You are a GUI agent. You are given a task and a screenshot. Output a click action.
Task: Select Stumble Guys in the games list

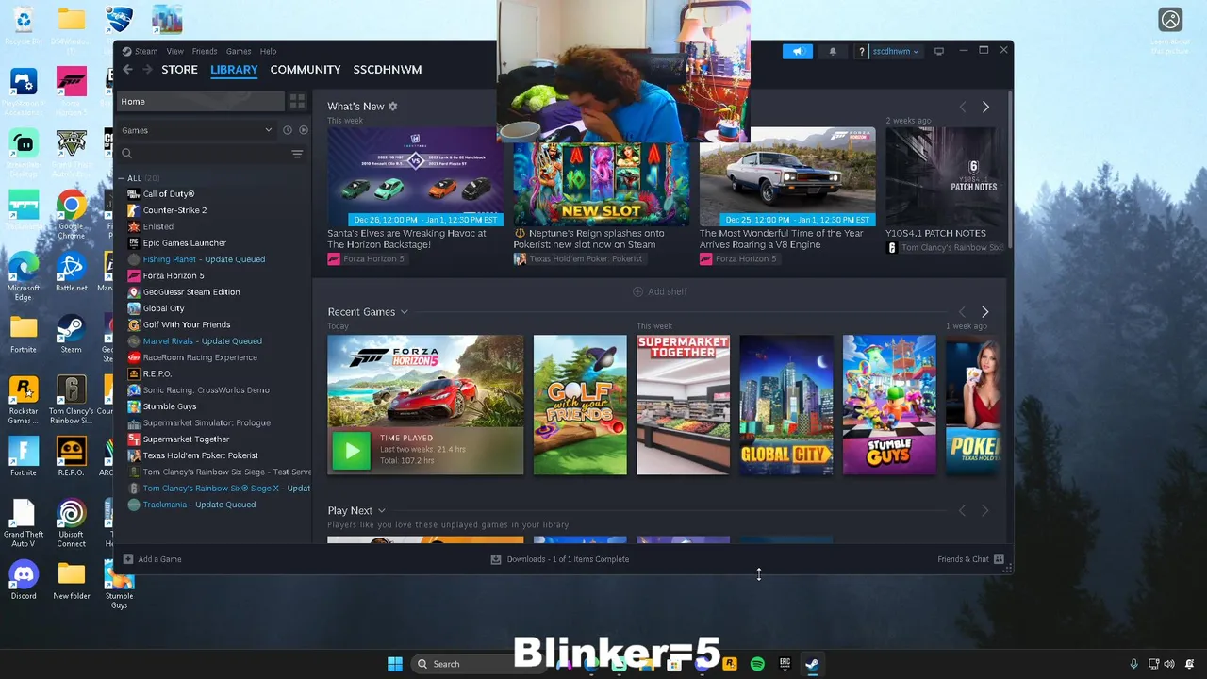tap(169, 406)
